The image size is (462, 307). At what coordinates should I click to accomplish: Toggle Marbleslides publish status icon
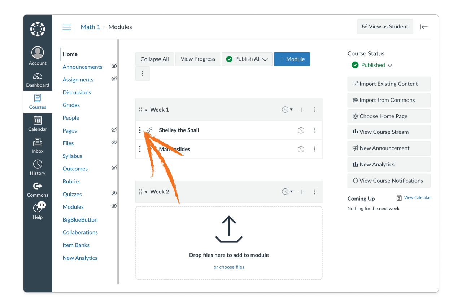pyautogui.click(x=301, y=149)
